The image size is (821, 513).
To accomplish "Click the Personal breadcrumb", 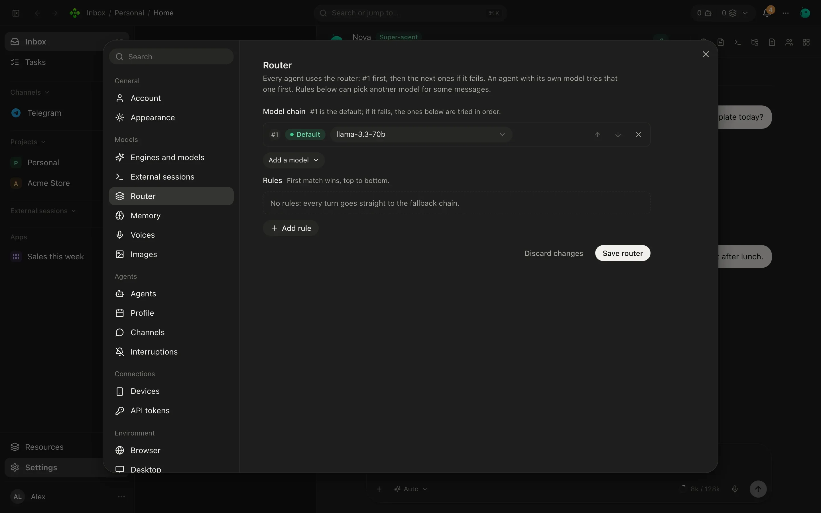I will (129, 13).
